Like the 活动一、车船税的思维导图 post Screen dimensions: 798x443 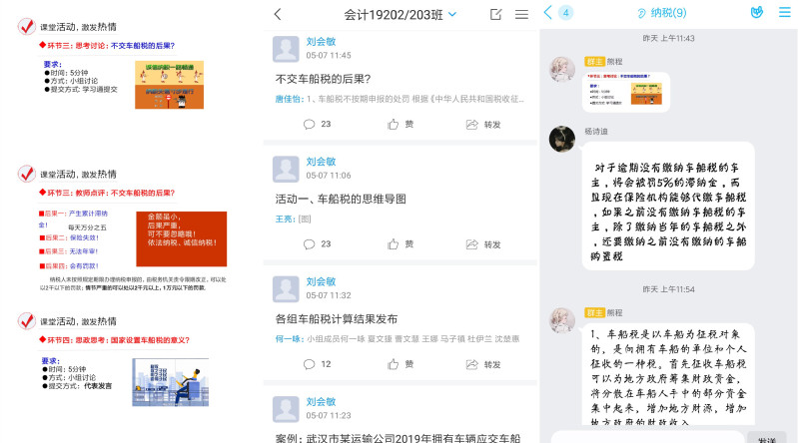pyautogui.click(x=400, y=243)
